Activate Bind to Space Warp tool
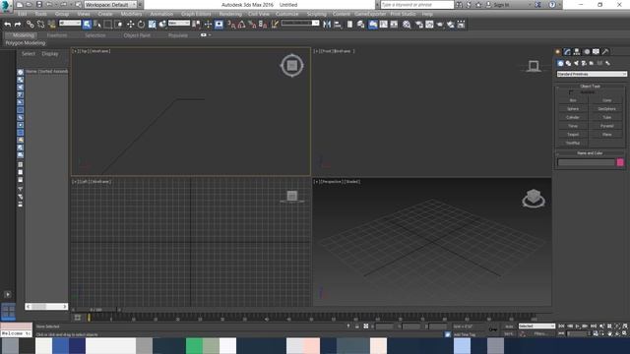Image resolution: width=630 pixels, height=354 pixels. [51, 25]
